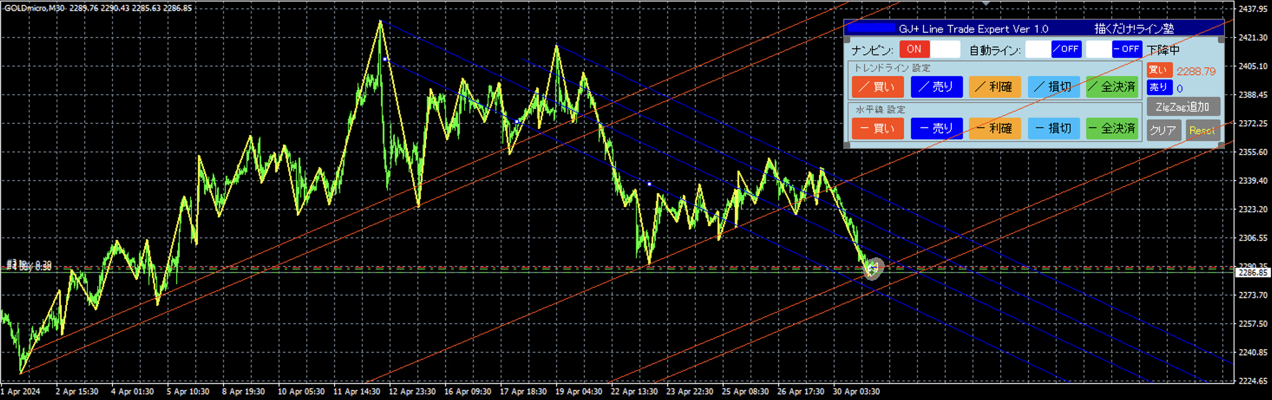1272x400 pixels.
Task: Click the yellow Reset button
Action: (x=1203, y=131)
